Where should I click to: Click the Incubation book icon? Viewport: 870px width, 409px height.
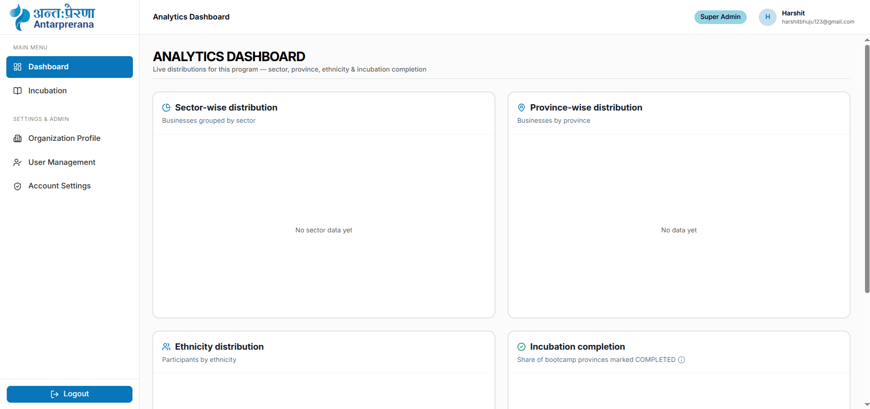tap(18, 91)
